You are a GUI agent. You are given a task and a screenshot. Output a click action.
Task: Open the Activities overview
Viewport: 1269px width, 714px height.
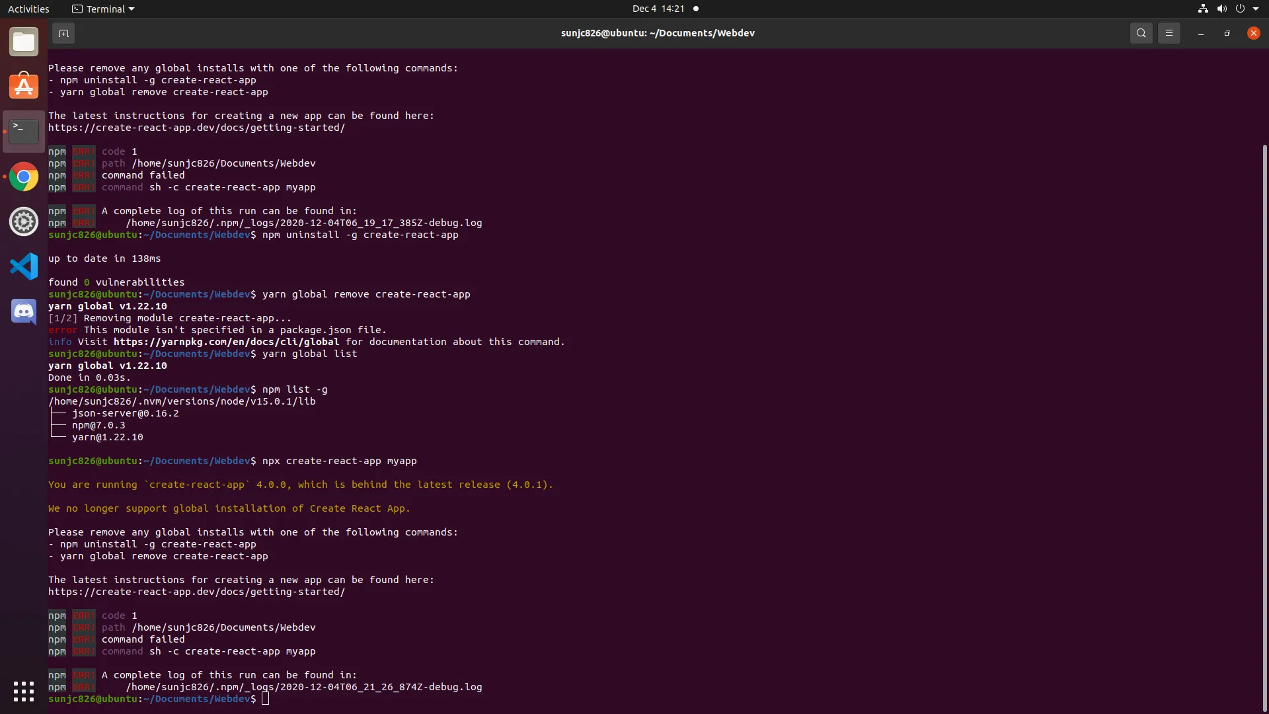click(x=28, y=9)
